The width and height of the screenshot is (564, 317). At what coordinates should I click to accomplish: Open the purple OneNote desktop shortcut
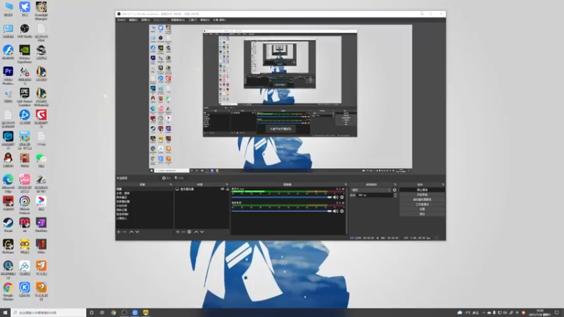41,225
